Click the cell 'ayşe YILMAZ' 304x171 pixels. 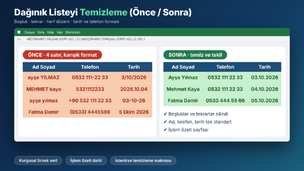coord(44,77)
